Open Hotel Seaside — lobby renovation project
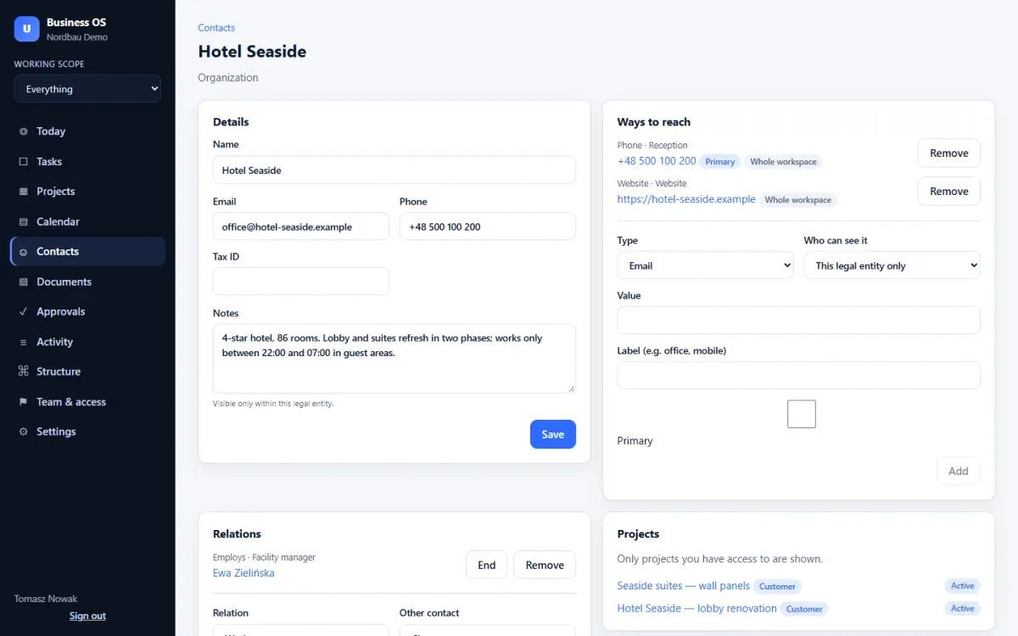The image size is (1018, 636). [x=697, y=608]
